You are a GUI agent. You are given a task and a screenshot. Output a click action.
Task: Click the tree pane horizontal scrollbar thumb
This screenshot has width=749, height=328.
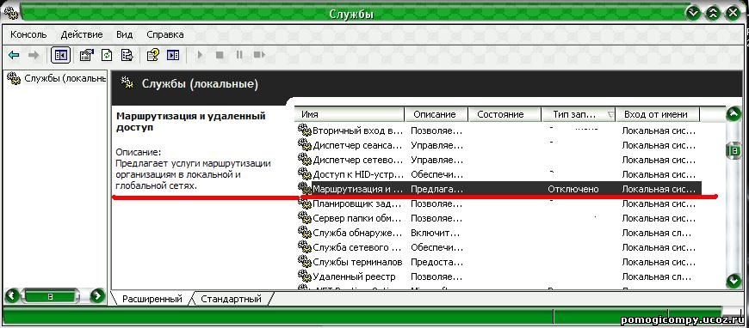(50, 296)
